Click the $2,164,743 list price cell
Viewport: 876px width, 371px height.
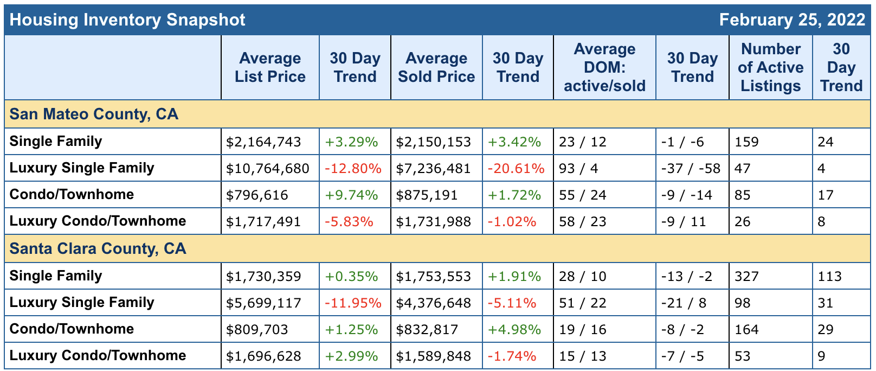pos(263,142)
